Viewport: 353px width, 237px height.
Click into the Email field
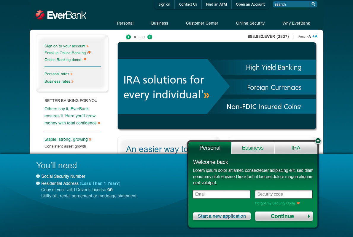(221, 194)
